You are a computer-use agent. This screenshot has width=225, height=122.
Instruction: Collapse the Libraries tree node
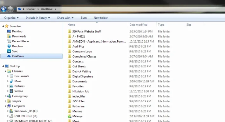pos(5,71)
